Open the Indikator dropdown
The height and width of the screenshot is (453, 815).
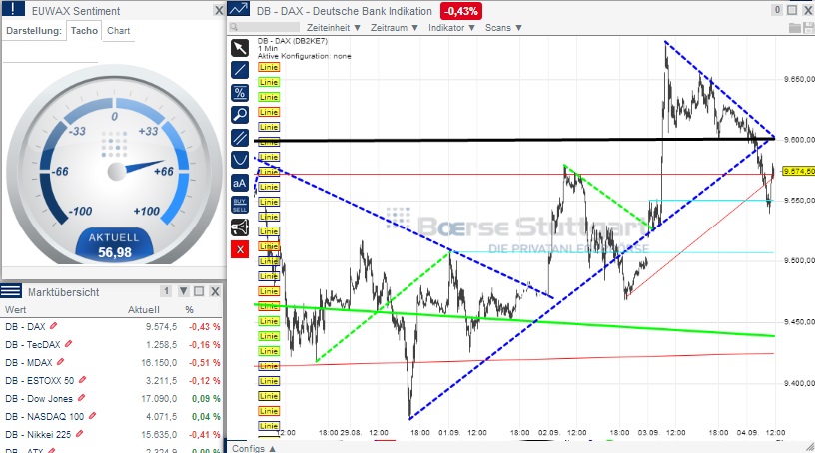point(451,28)
